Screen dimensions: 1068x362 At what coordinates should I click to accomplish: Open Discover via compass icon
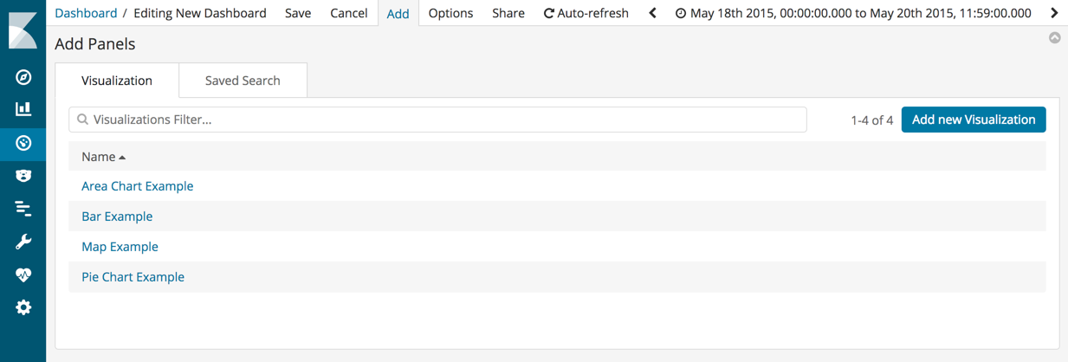[x=23, y=77]
